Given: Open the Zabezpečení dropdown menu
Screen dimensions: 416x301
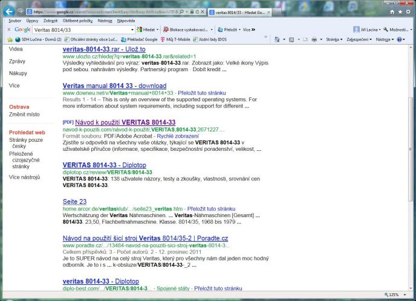Looking at the screenshot, I should pyautogui.click(x=359, y=39).
